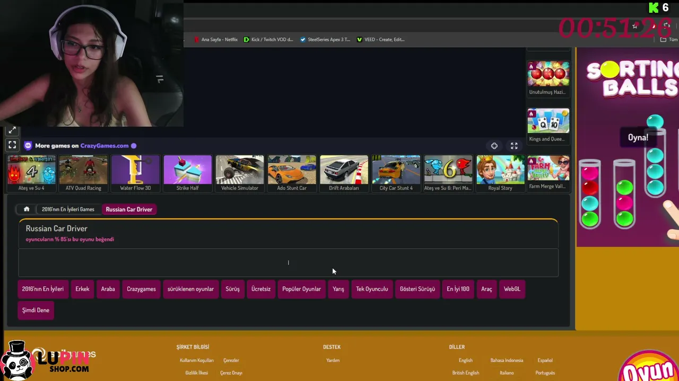Switch site language to English
The width and height of the screenshot is (679, 381).
(x=466, y=360)
